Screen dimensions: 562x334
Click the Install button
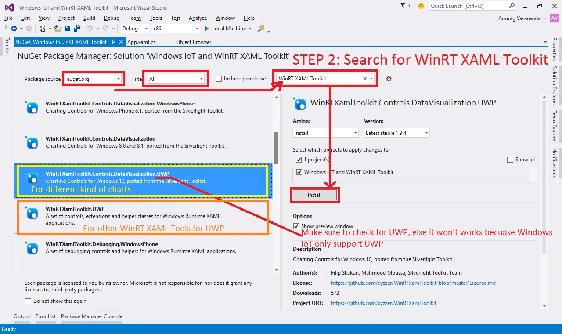pos(314,195)
